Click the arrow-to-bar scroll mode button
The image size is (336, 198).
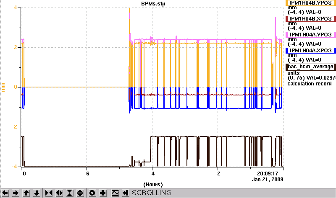click(x=126, y=193)
